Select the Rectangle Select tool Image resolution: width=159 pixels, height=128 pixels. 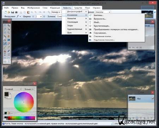[x=5, y=25]
